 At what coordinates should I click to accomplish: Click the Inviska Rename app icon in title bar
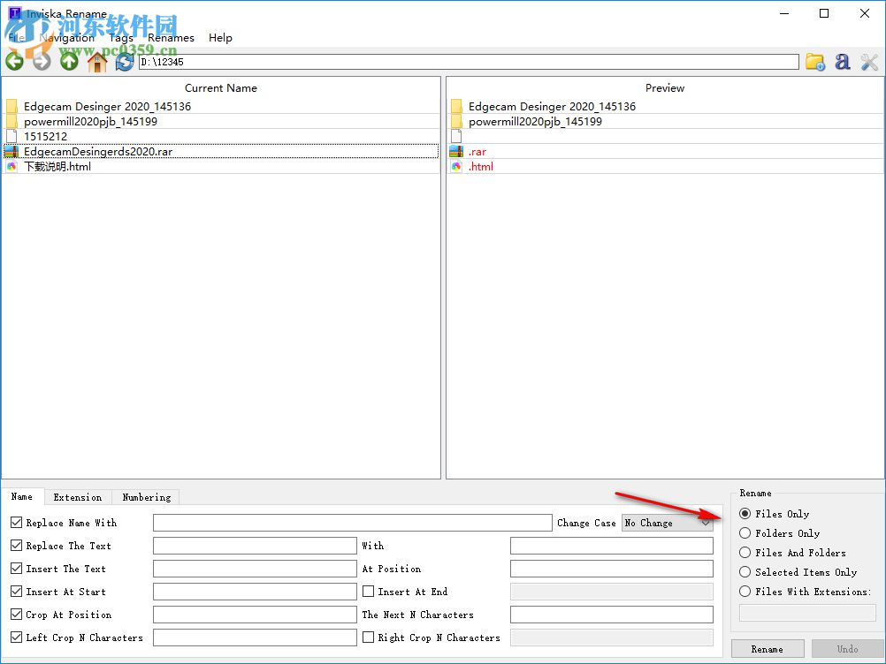15,13
